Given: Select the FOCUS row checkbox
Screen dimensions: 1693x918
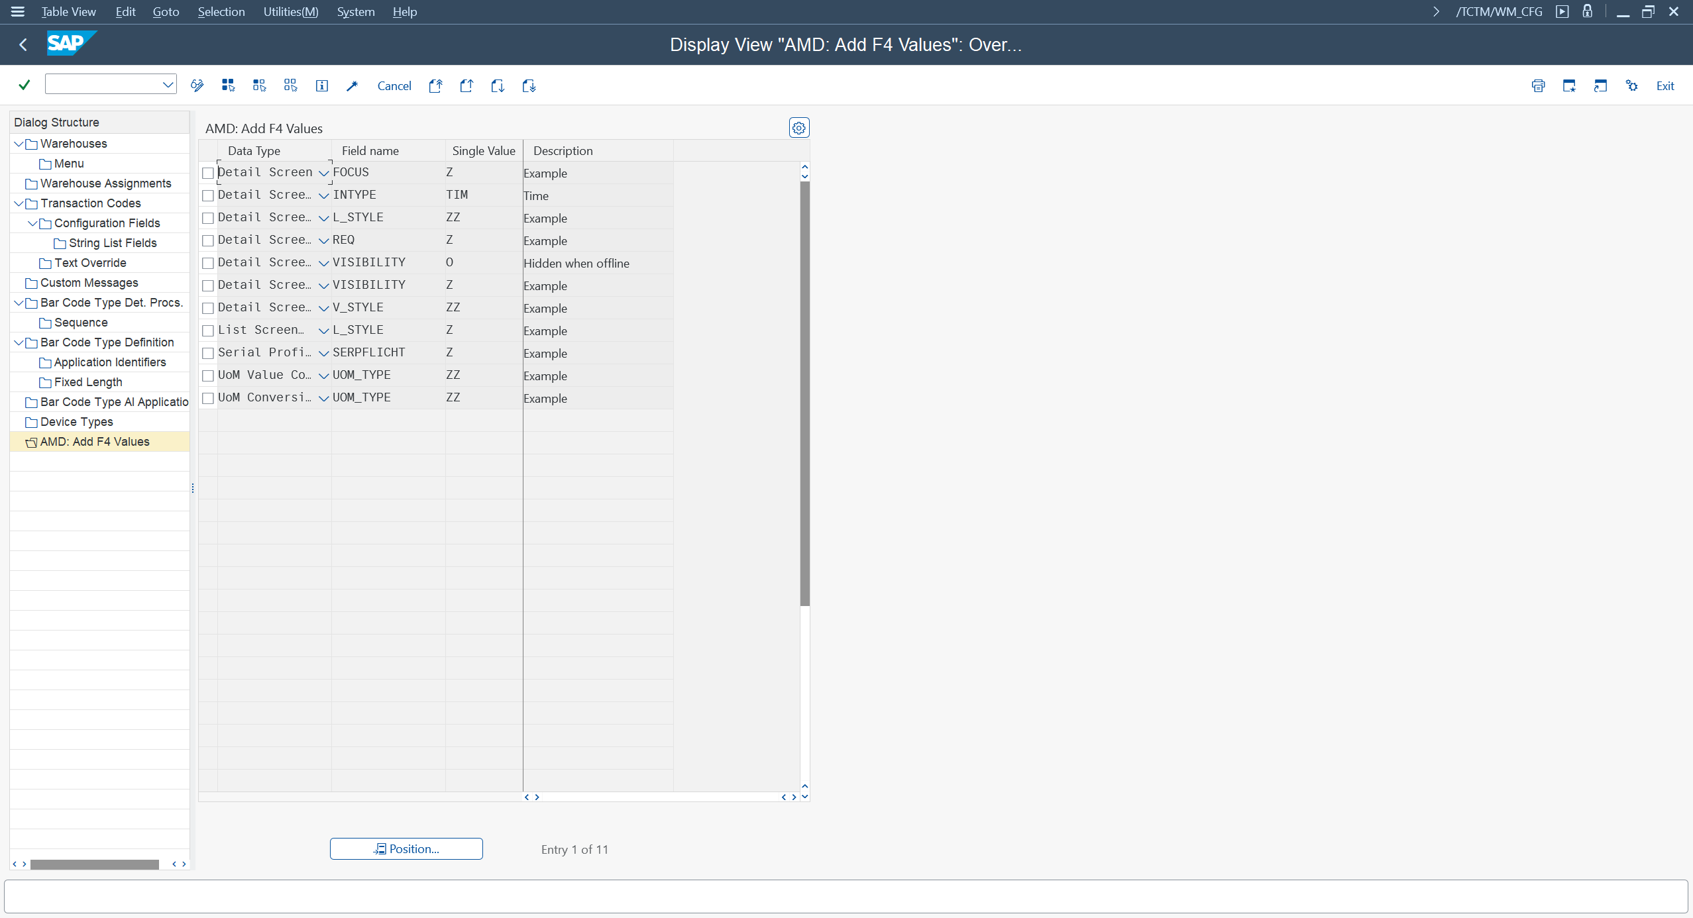Looking at the screenshot, I should click(208, 173).
